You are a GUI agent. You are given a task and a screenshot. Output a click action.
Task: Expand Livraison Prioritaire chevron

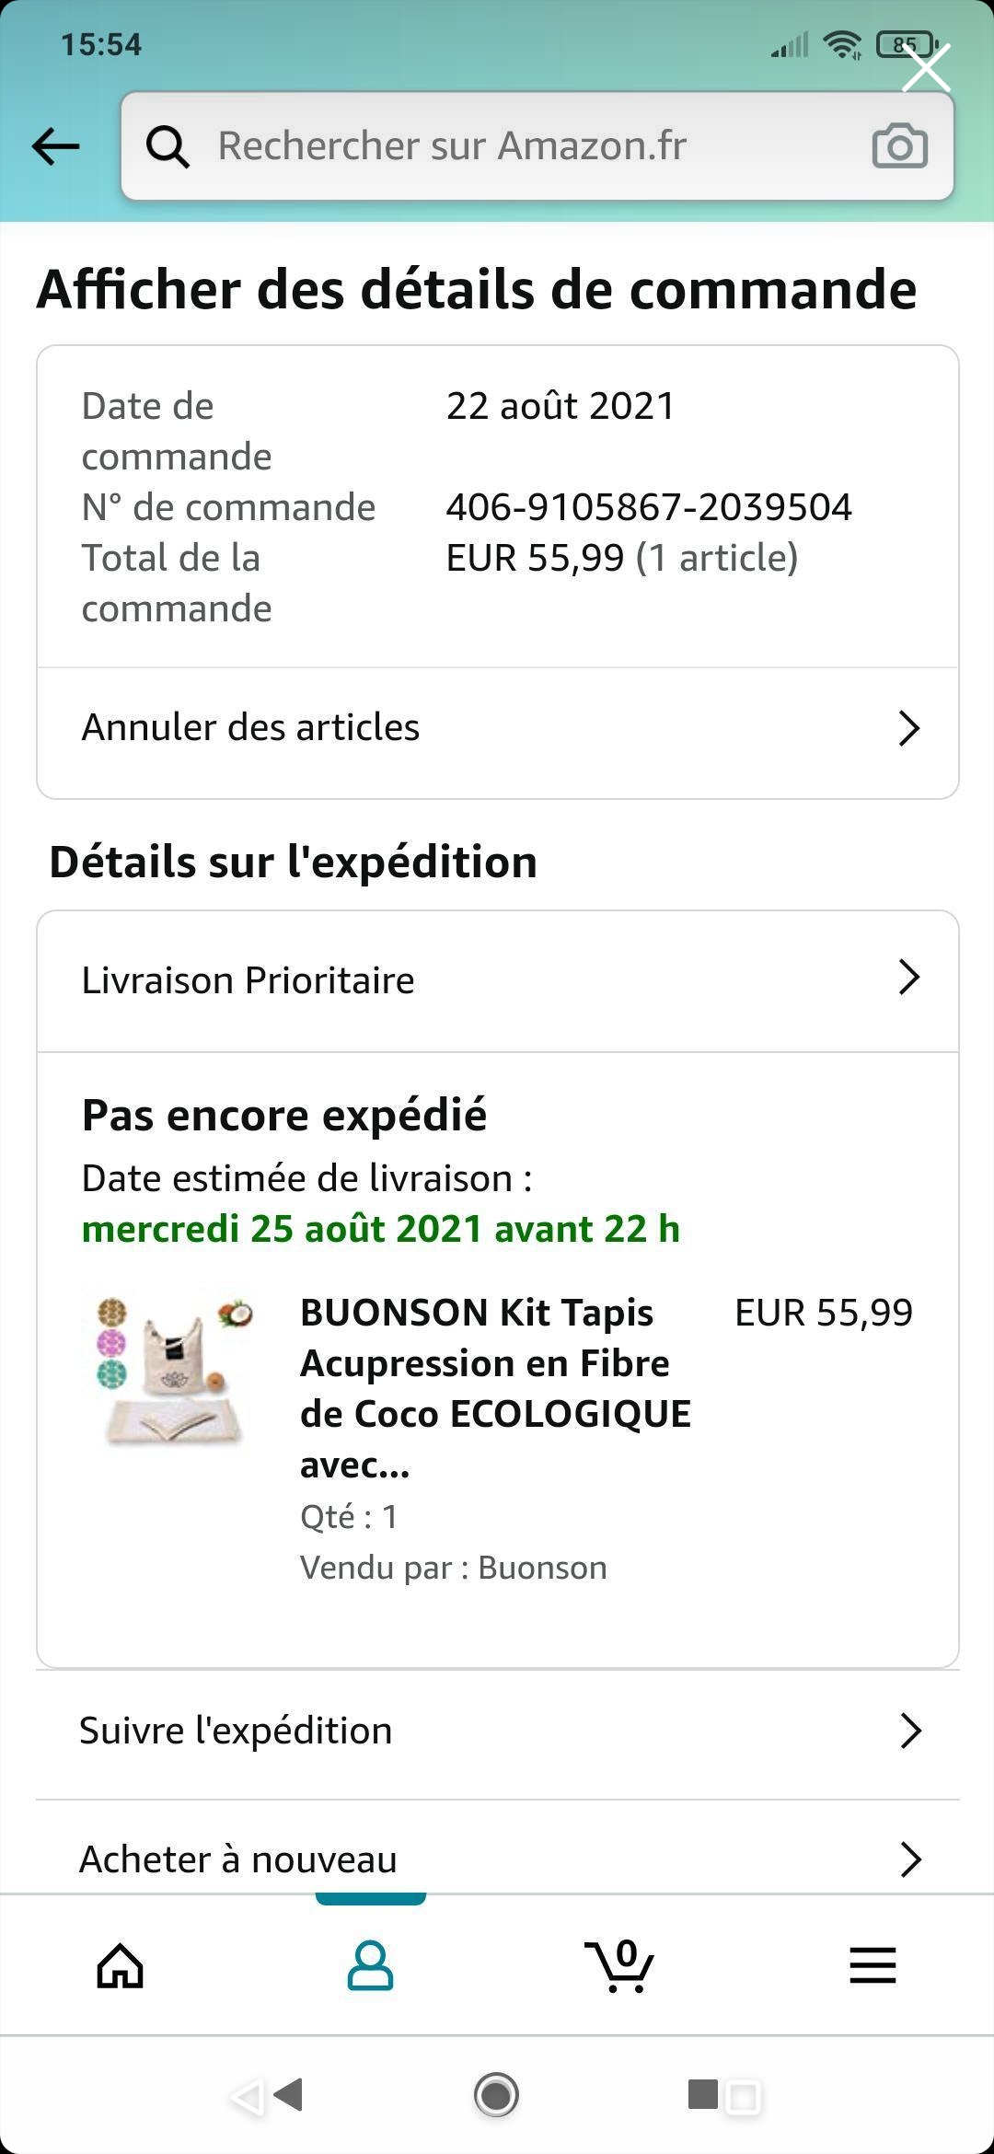click(908, 979)
